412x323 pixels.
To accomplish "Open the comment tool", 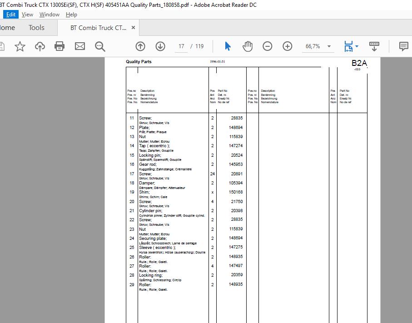I will pyautogui.click(x=403, y=46).
